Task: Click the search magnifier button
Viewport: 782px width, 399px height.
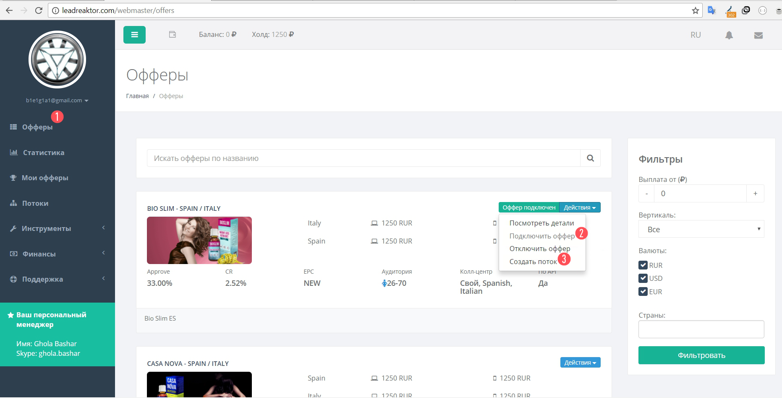Action: tap(590, 158)
